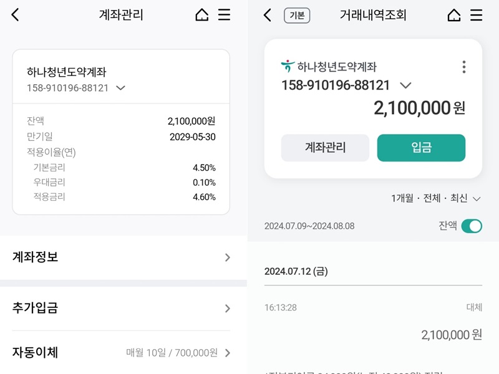Tap the 우대금리 value 0.10%

tap(204, 182)
